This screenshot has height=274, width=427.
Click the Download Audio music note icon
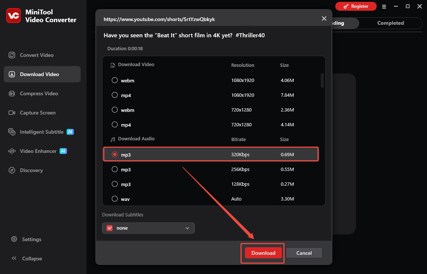click(112, 139)
